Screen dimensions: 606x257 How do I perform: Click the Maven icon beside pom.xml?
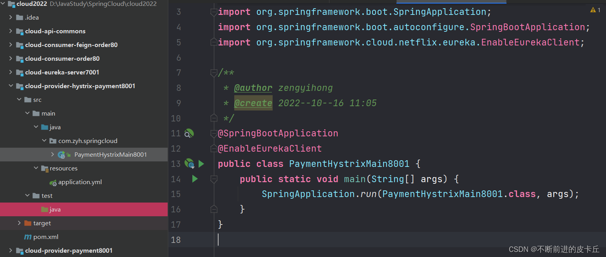(28, 237)
